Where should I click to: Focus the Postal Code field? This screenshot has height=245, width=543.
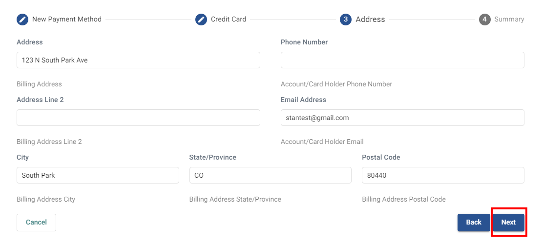point(443,175)
